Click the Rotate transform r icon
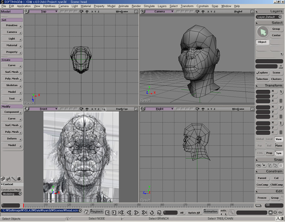This screenshot has width=285, height=222. click(281, 108)
